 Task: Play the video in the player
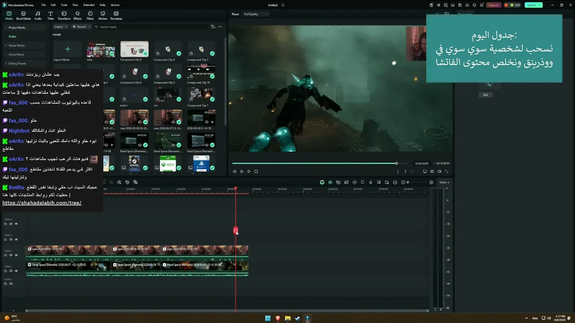pyautogui.click(x=249, y=171)
